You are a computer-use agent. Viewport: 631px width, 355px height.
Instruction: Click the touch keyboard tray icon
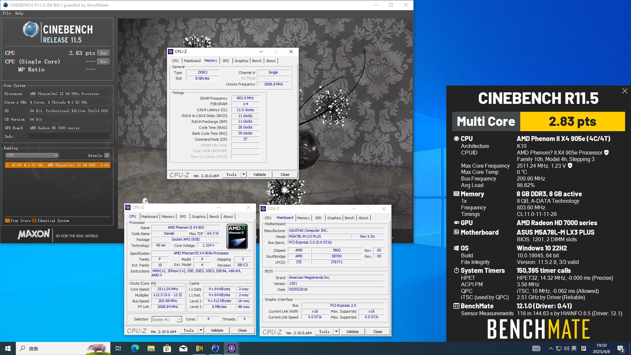[536, 348]
